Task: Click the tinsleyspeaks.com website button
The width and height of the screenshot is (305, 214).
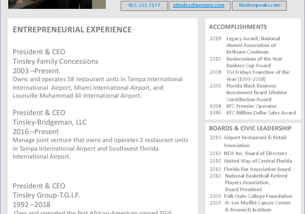Action: click(x=259, y=5)
